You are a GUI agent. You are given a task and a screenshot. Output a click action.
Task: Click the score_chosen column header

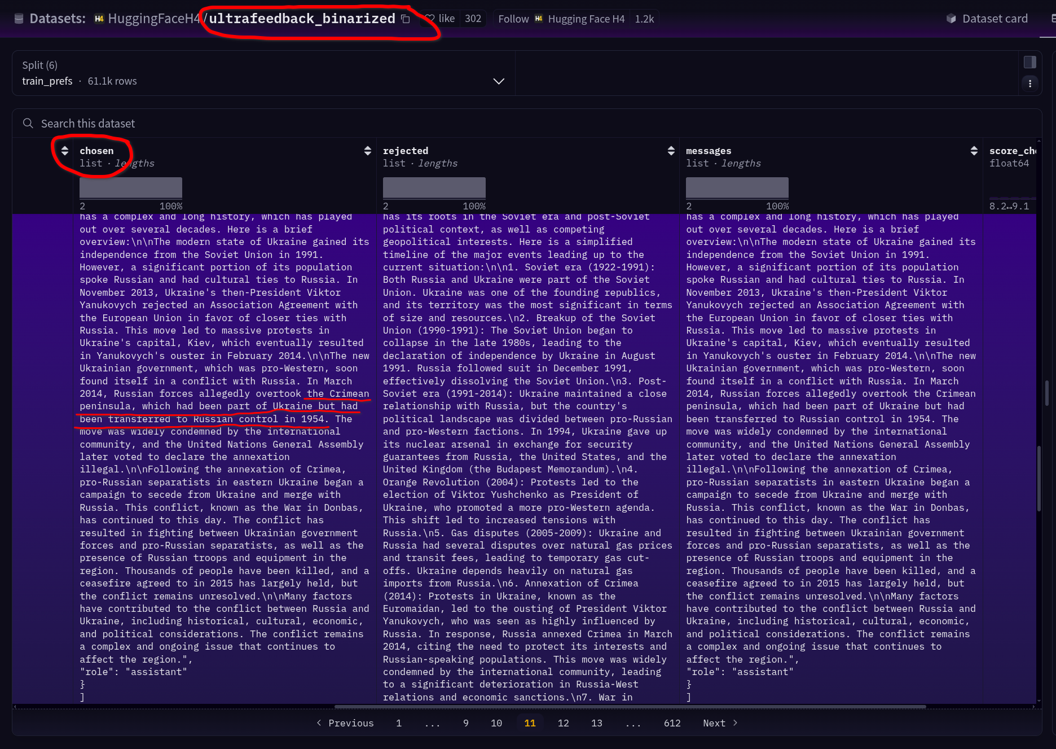tap(1013, 151)
